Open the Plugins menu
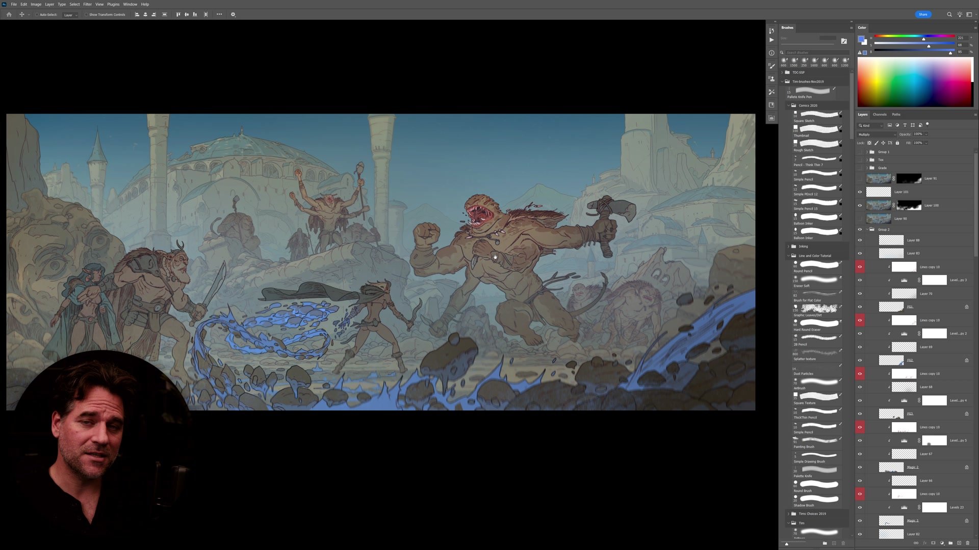Viewport: 979px width, 550px height. point(113,4)
